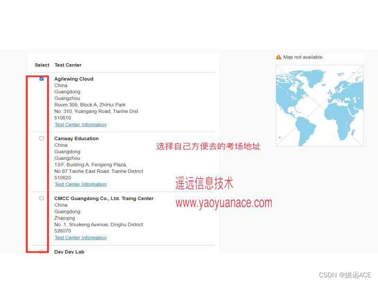The width and height of the screenshot is (378, 283).
Task: Open Test Center Information under postcode 526070
Action: point(80,238)
